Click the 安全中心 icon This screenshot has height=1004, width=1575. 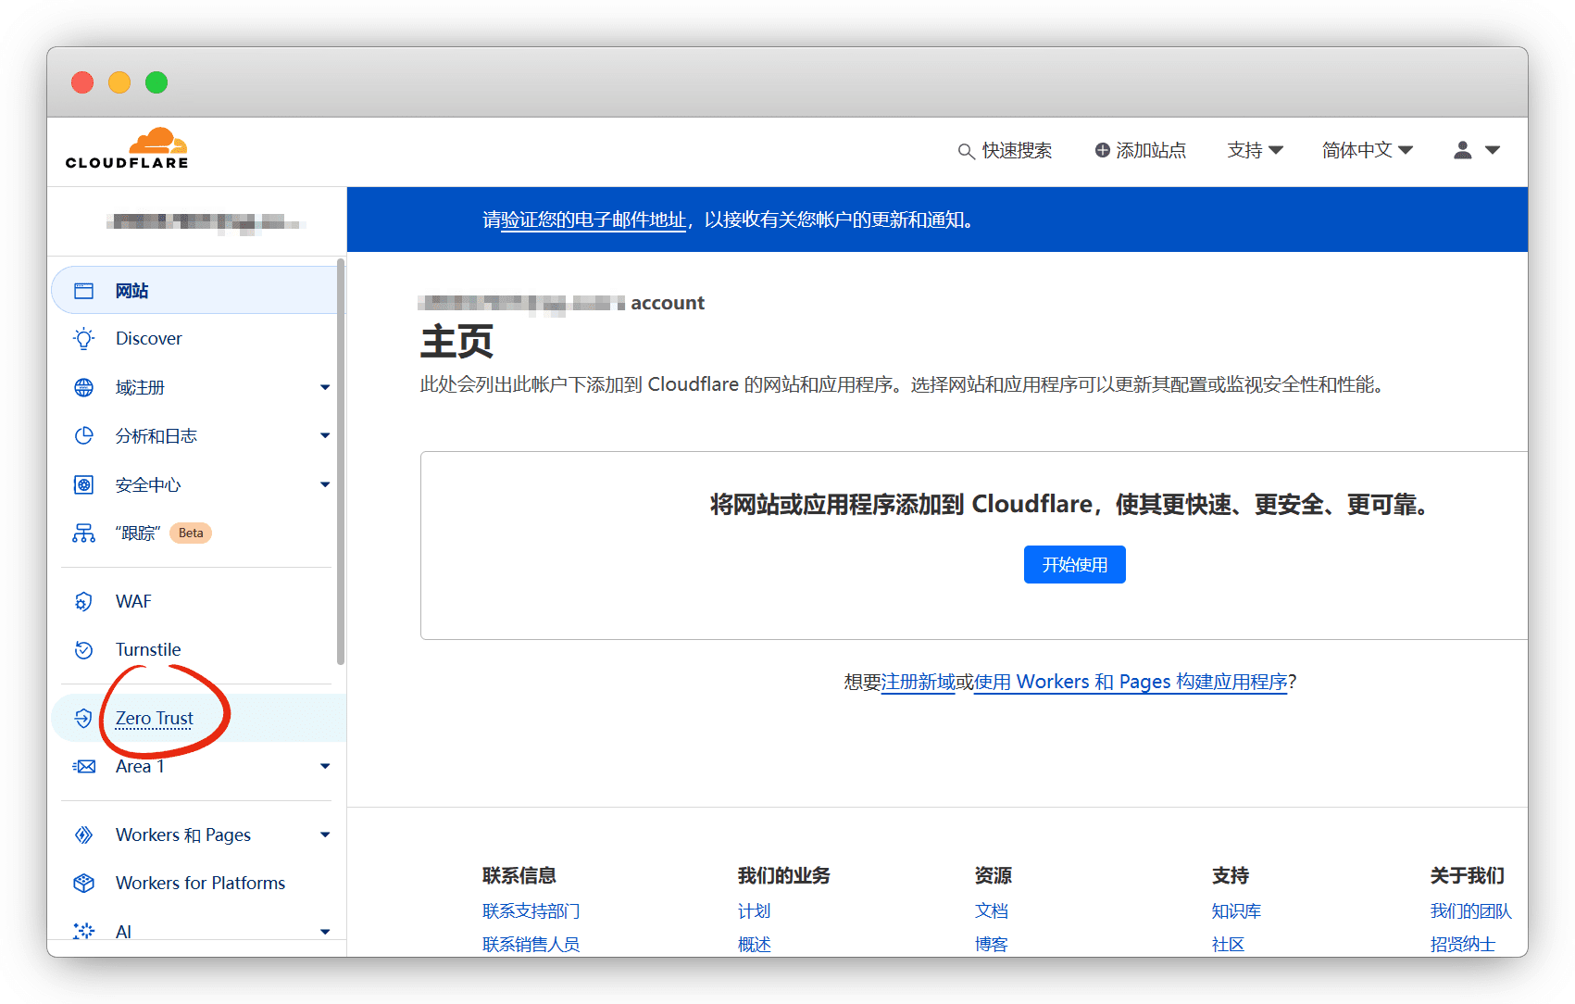83,484
